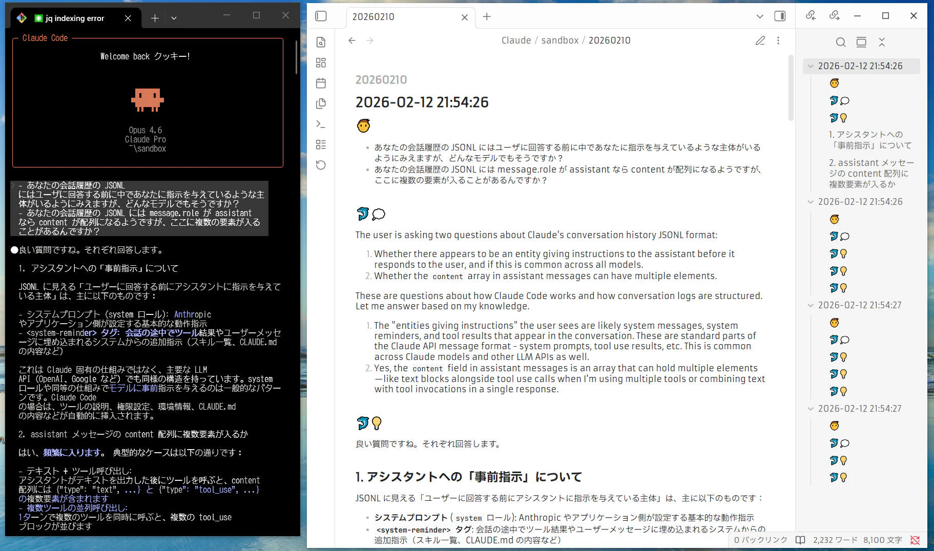Click the insert template icon in ribbon
The width and height of the screenshot is (934, 551).
coord(321,103)
